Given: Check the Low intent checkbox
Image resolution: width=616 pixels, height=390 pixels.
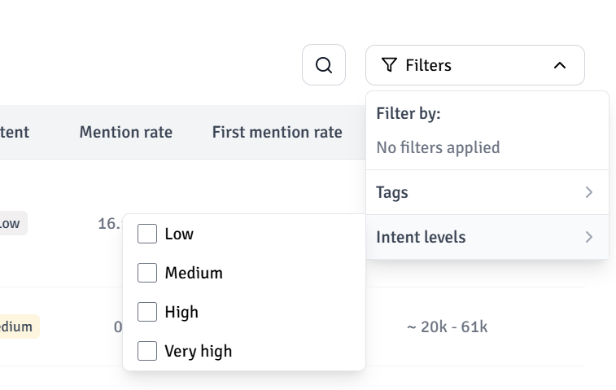Looking at the screenshot, I should coord(147,234).
